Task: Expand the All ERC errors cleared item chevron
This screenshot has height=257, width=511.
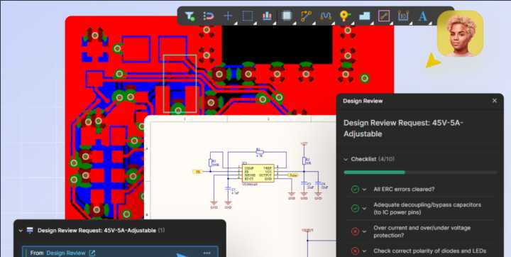Action: (364, 190)
